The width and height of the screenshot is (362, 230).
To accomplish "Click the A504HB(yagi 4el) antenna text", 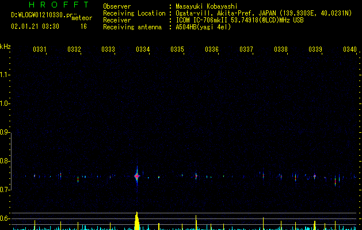I will pyautogui.click(x=203, y=27).
